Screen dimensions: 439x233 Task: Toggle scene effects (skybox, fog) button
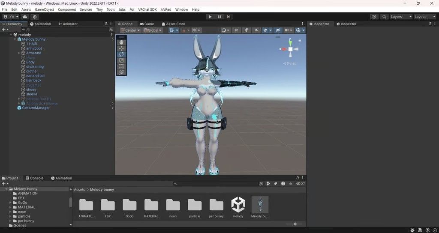coord(265,30)
